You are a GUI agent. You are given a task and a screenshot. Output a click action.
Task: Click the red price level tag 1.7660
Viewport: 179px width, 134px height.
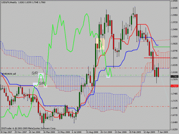pyautogui.click(x=174, y=86)
